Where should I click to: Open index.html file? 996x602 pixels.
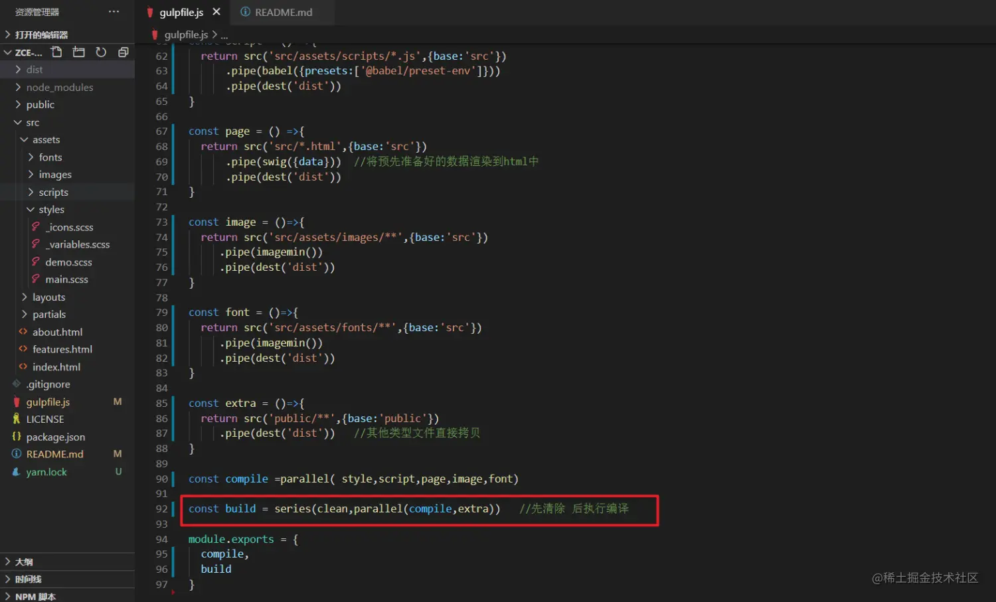coord(67,367)
